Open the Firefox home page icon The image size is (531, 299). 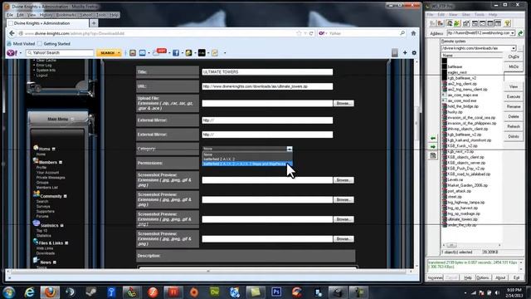tap(413, 33)
